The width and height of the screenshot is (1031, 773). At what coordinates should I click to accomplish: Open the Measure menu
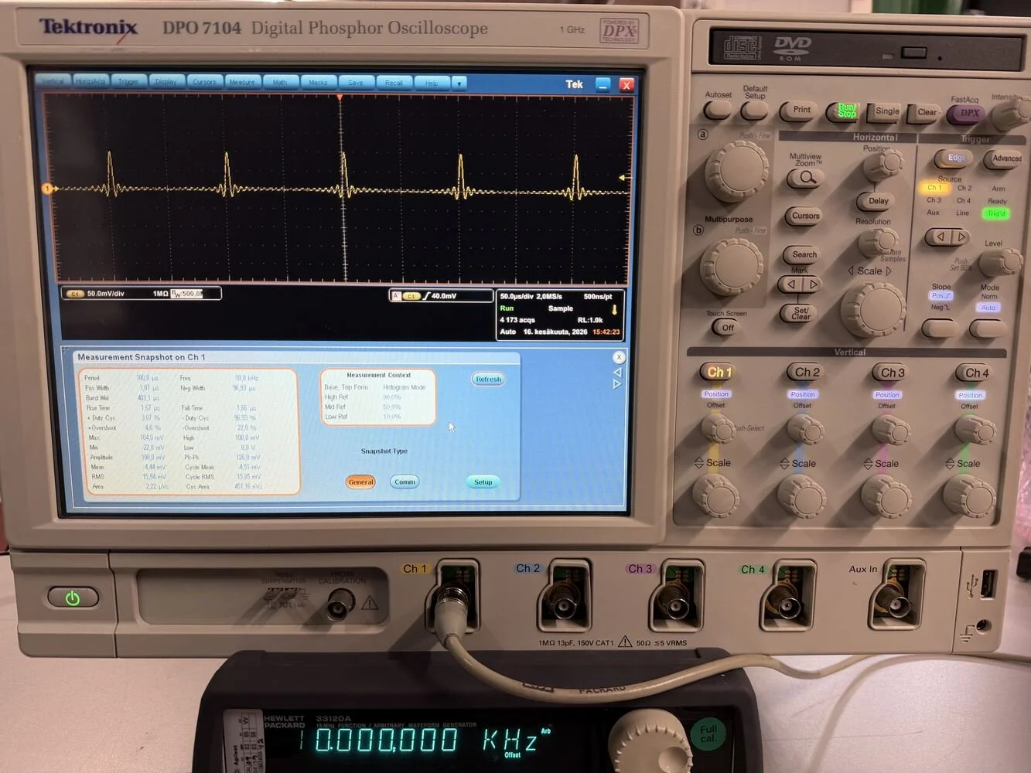(x=242, y=82)
